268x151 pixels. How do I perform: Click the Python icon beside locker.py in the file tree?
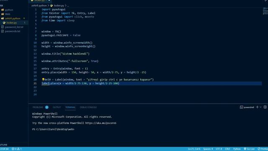tap(4, 23)
